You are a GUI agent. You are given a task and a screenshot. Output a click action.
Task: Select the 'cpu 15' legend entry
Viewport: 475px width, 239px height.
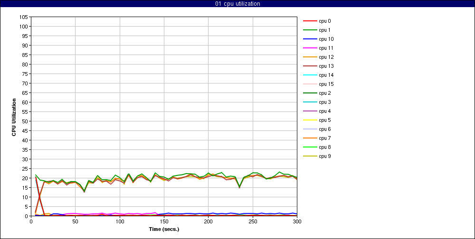click(318, 84)
